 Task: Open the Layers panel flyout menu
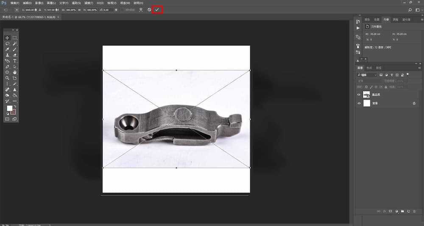click(419, 68)
